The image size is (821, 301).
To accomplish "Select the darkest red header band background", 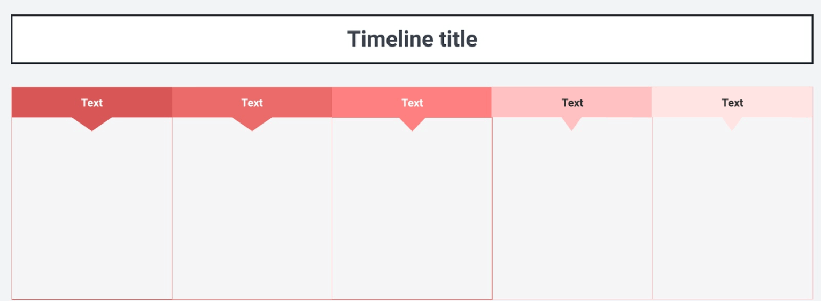I will [x=37, y=102].
